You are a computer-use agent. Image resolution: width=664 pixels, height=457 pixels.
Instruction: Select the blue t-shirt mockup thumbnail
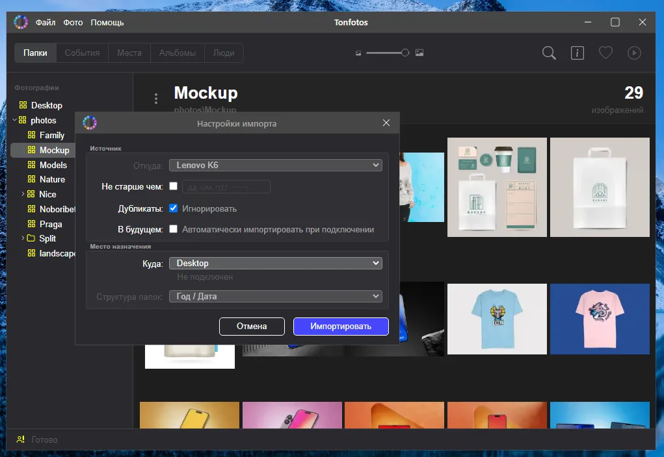tap(497, 319)
